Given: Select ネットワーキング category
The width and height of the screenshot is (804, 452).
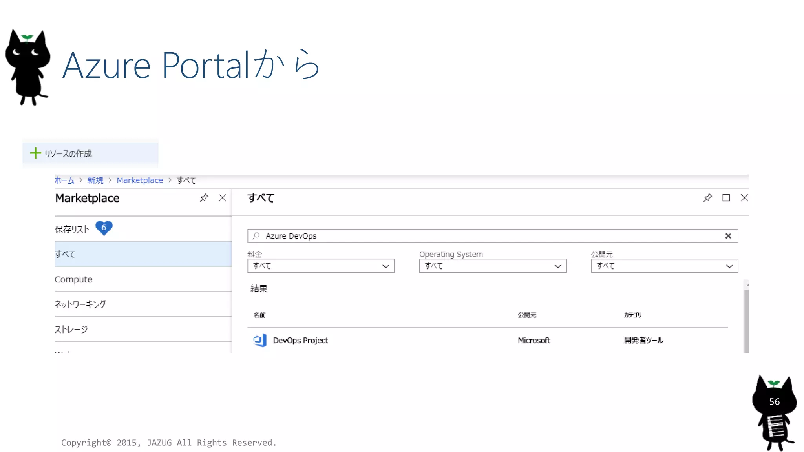Looking at the screenshot, I should [x=143, y=304].
